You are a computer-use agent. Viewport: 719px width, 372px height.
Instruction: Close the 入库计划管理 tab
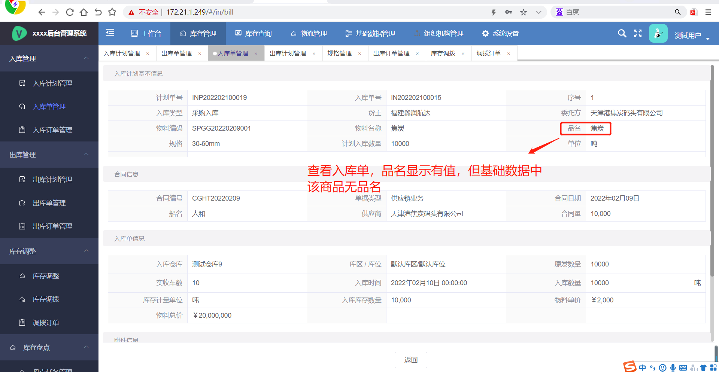pyautogui.click(x=148, y=54)
